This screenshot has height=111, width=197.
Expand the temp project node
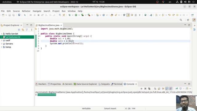pos(2,47)
